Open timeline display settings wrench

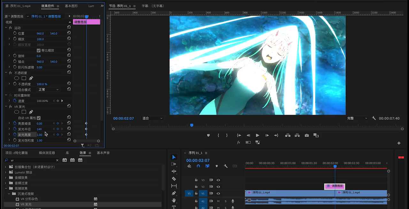click(x=226, y=166)
